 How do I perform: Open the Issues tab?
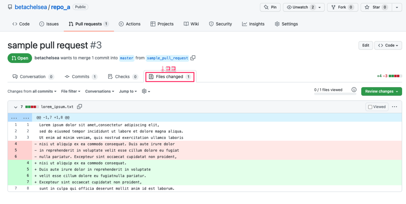49,24
